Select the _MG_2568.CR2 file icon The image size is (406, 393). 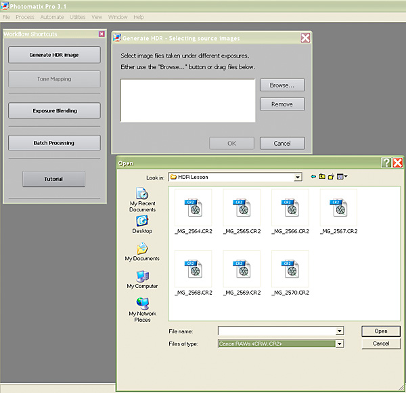pyautogui.click(x=193, y=268)
